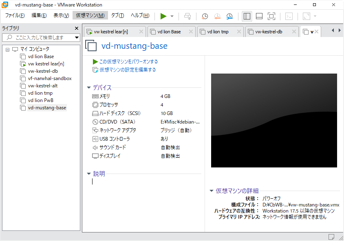Image resolution: width=344 pixels, height=241 pixels.
Task: Click 仮想マシンの設定を編集する link
Action: (128, 70)
